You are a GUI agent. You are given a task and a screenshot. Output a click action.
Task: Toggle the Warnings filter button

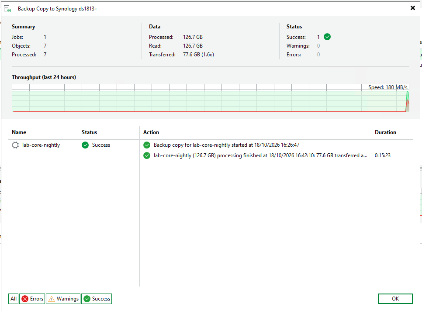63,299
